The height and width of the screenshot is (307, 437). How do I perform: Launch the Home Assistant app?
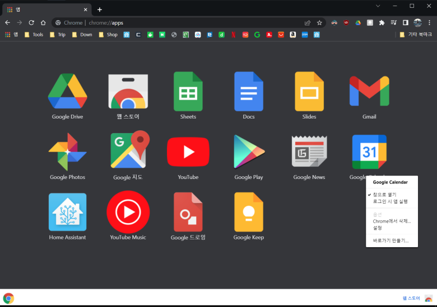point(67,212)
